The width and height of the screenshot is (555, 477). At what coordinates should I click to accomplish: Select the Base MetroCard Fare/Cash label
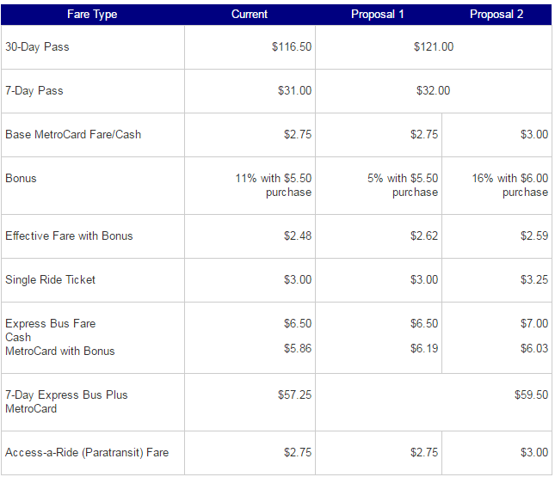73,135
